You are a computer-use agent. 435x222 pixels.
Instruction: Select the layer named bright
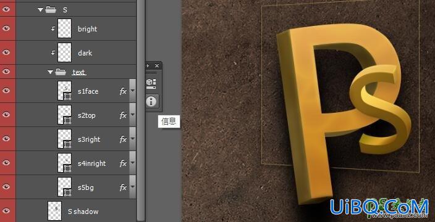click(x=87, y=29)
